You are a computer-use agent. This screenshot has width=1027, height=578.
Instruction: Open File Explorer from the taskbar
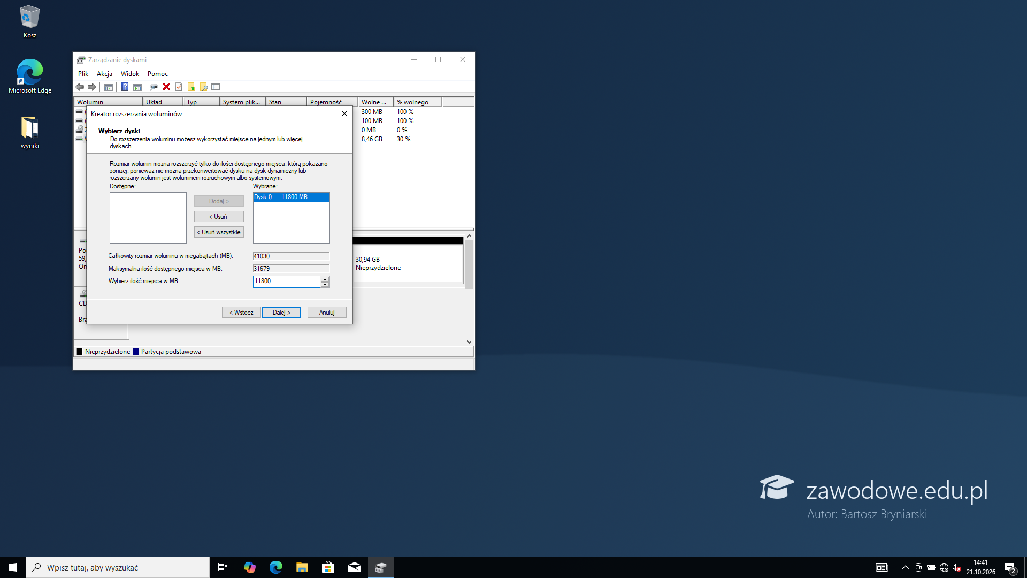(x=302, y=567)
